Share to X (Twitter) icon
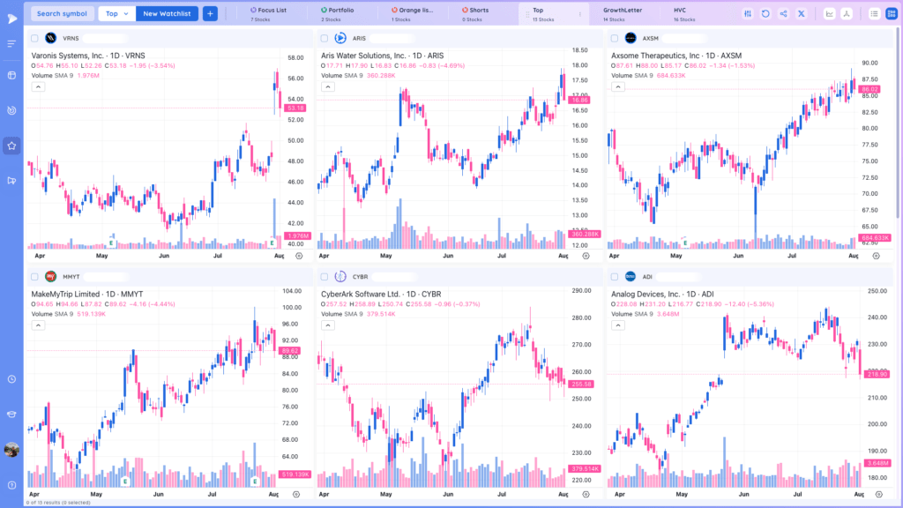This screenshot has width=903, height=508. pos(801,14)
